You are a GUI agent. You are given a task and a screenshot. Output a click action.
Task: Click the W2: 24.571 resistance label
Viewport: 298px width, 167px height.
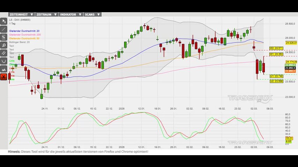click(x=276, y=48)
